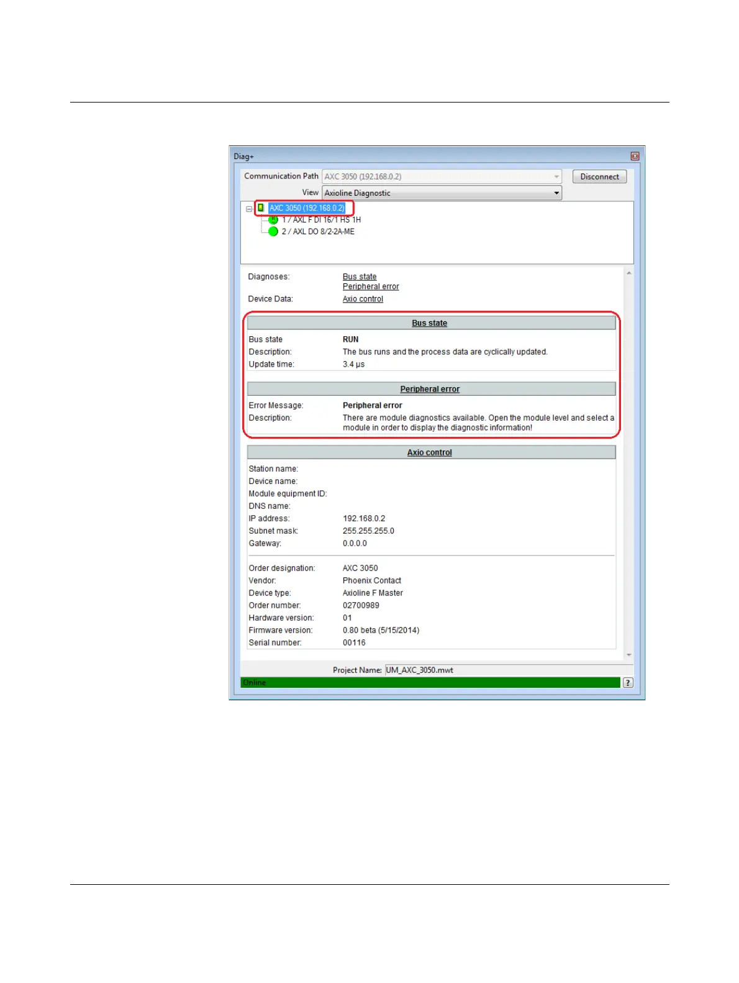The height and width of the screenshot is (983, 739).
Task: Click the Gateway value 0.0.0.0
Action: click(355, 543)
